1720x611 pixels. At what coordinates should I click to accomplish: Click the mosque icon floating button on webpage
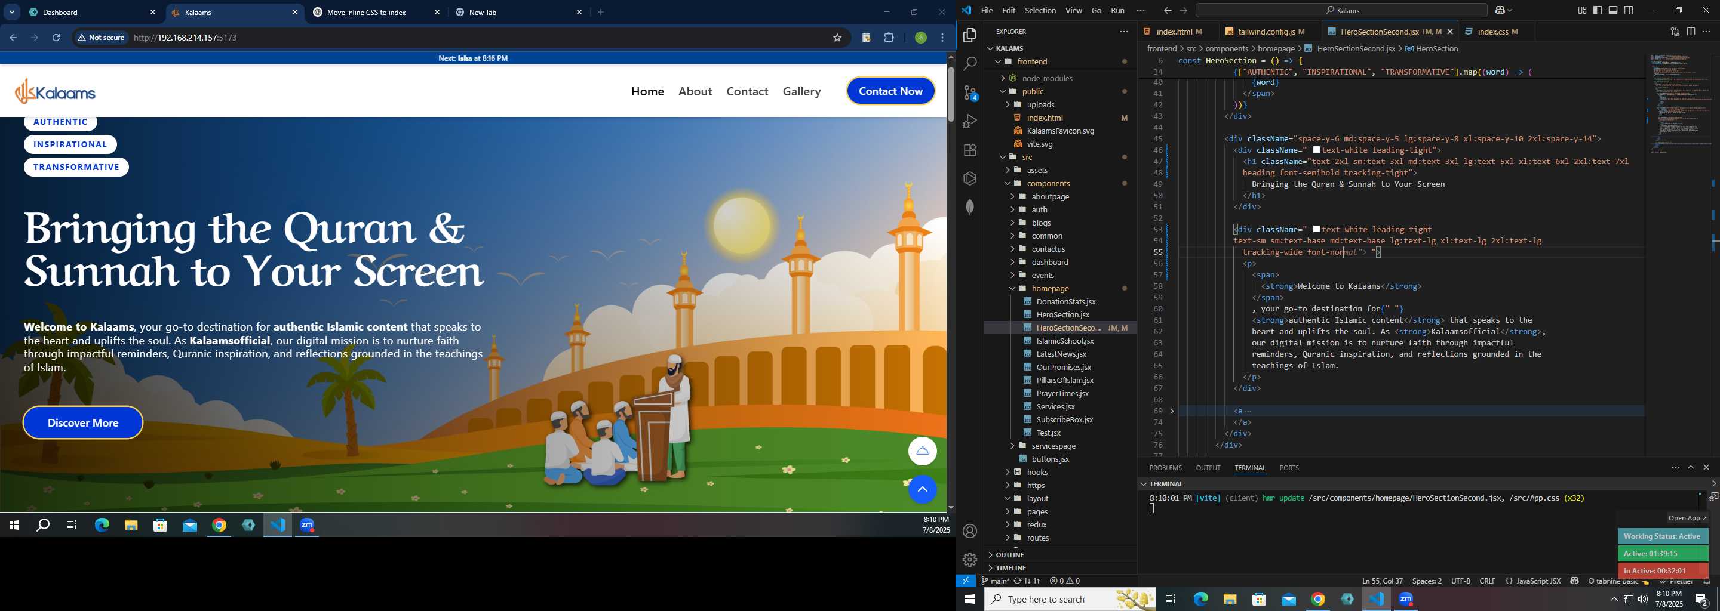click(x=922, y=452)
